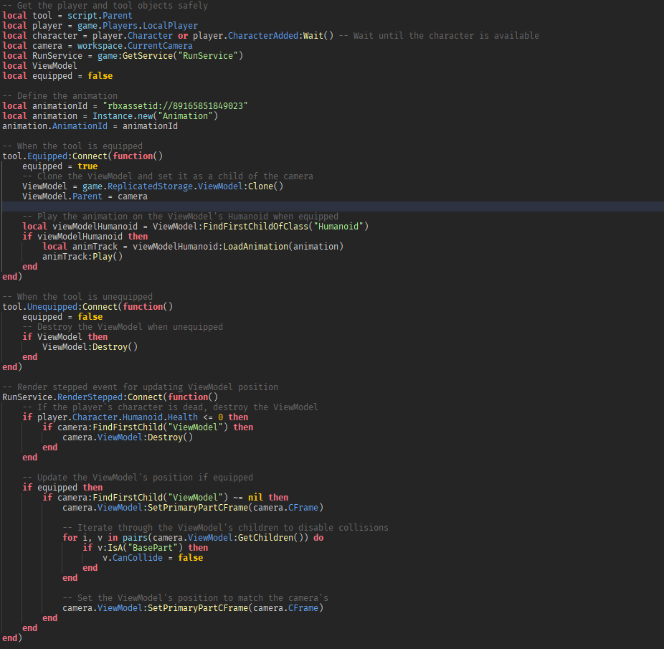
Task: Click the 'Render stepped event' comment line
Action: coord(140,387)
